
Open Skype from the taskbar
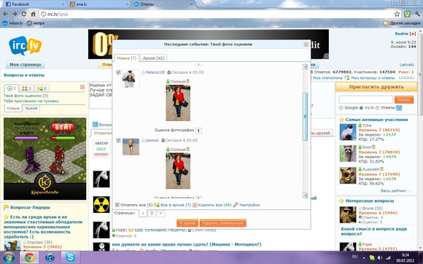pyautogui.click(x=70, y=257)
